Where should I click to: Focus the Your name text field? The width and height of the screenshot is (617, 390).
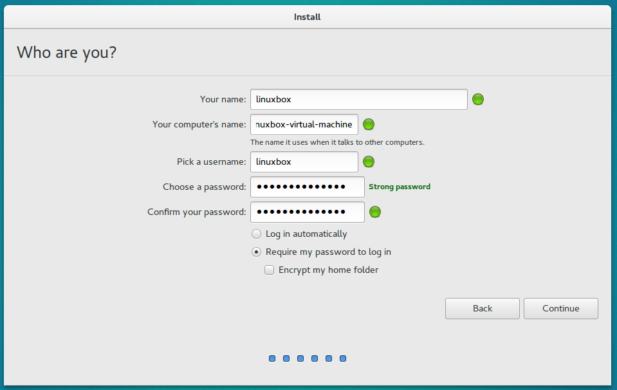pyautogui.click(x=359, y=99)
